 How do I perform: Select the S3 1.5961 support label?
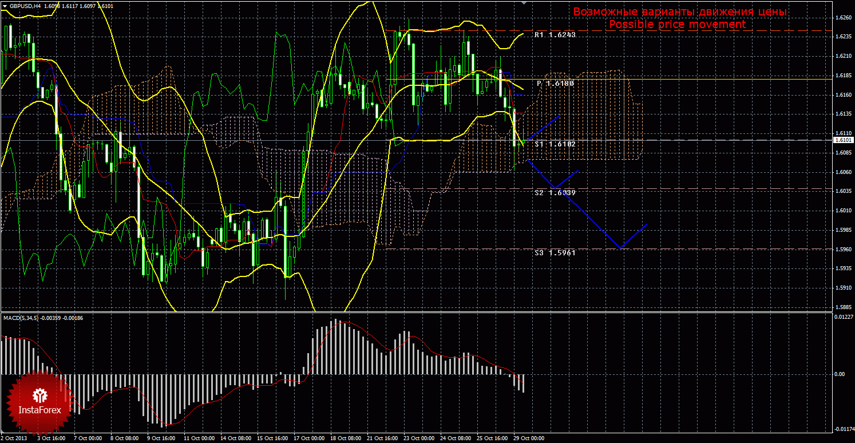click(x=555, y=252)
